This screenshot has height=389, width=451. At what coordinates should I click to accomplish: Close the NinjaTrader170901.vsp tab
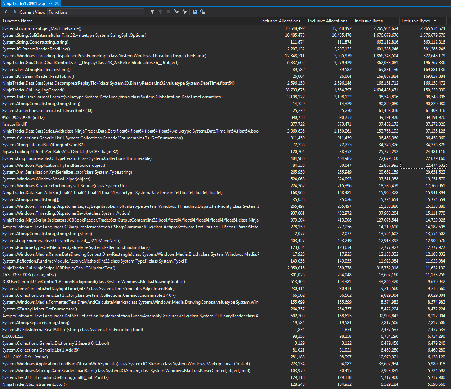57,3
